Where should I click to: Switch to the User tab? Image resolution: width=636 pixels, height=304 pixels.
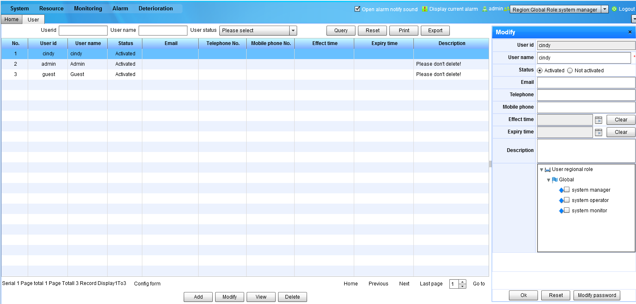[34, 19]
